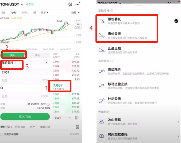Viewport: 181px width, 143px height.
Task: Click the amount percentage slider handle
Action: pyautogui.click(x=2, y=88)
